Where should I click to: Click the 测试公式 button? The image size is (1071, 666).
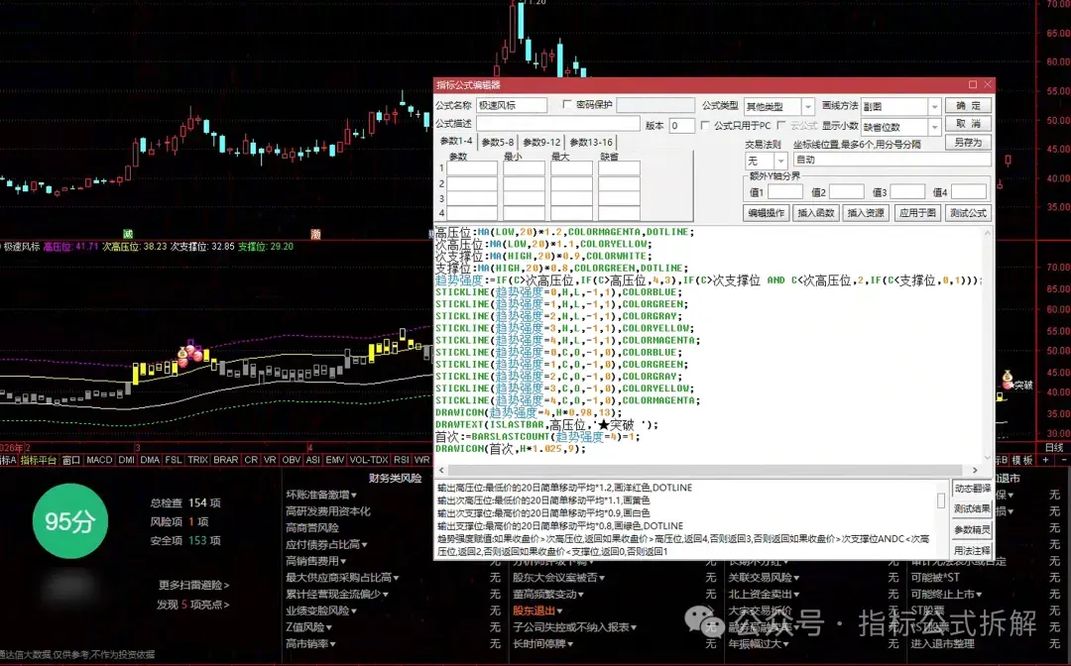click(968, 213)
